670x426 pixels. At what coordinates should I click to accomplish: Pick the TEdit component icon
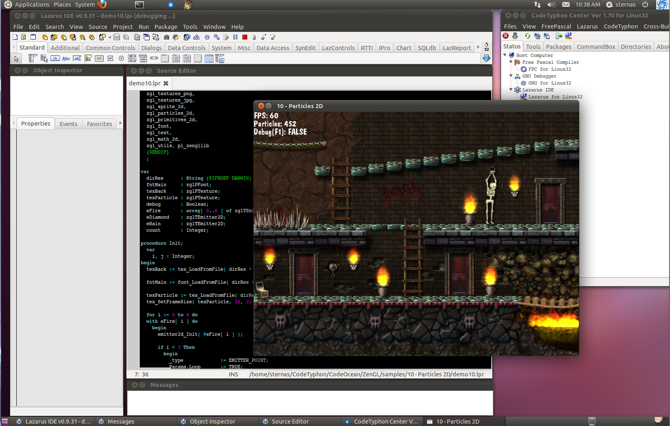click(77, 59)
